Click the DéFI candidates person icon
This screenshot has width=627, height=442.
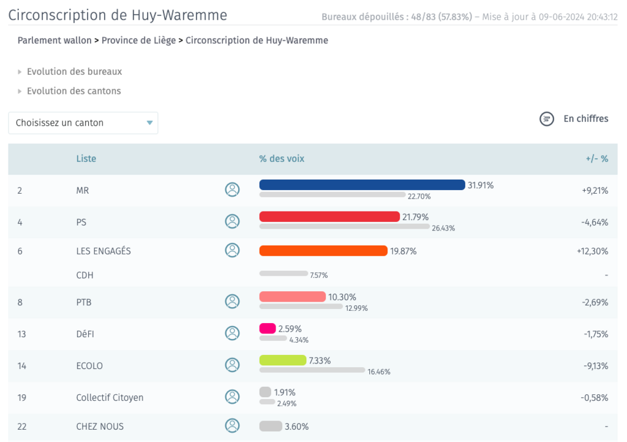(x=232, y=333)
